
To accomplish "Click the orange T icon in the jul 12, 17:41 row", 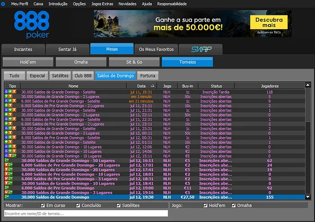I will click(x=6, y=169).
